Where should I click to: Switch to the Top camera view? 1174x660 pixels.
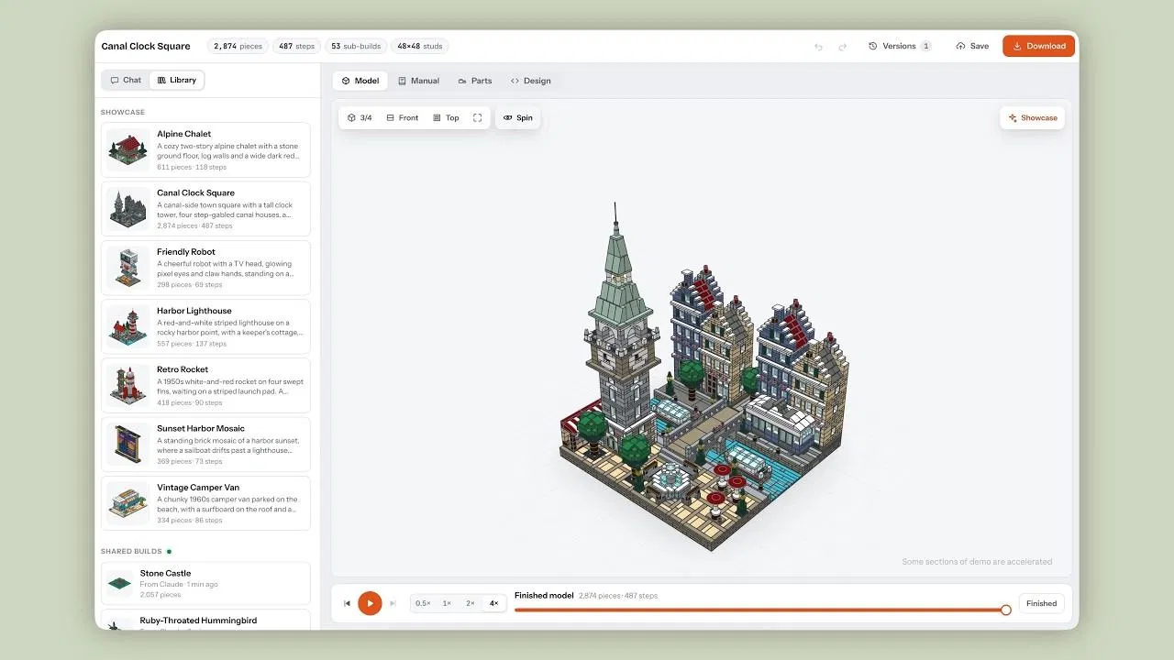[446, 118]
